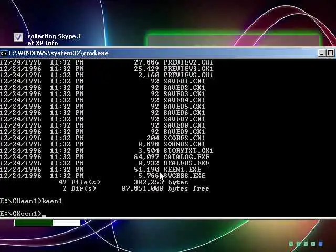Viewport: 336px width, 252px height.
Task: Click the collecting Skype desktop label
Action: (x=54, y=40)
